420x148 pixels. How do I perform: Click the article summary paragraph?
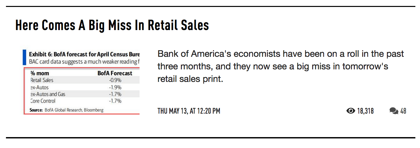(x=280, y=66)
